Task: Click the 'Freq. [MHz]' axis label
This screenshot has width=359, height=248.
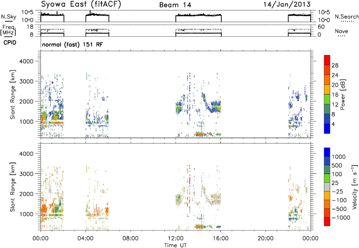Action: coord(9,30)
